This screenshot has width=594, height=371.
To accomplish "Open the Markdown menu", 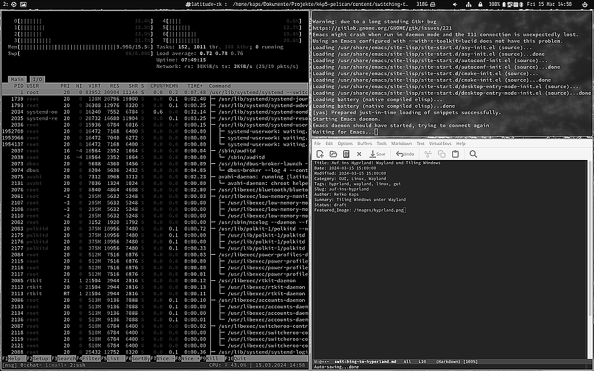I will click(x=402, y=143).
